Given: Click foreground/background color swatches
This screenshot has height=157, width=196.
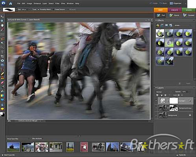Looking at the screenshot, I should click(2, 114).
